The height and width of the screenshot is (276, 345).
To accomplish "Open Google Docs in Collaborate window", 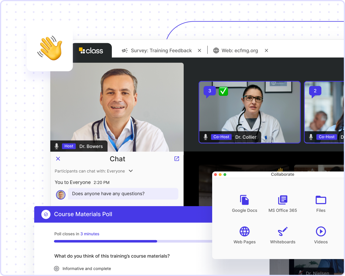I will (244, 203).
